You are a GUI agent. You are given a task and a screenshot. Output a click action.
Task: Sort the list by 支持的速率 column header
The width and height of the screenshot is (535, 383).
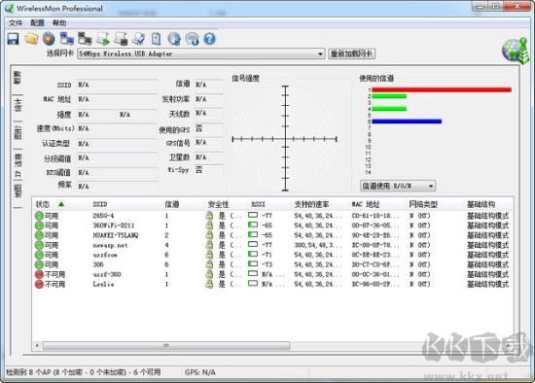coord(311,204)
